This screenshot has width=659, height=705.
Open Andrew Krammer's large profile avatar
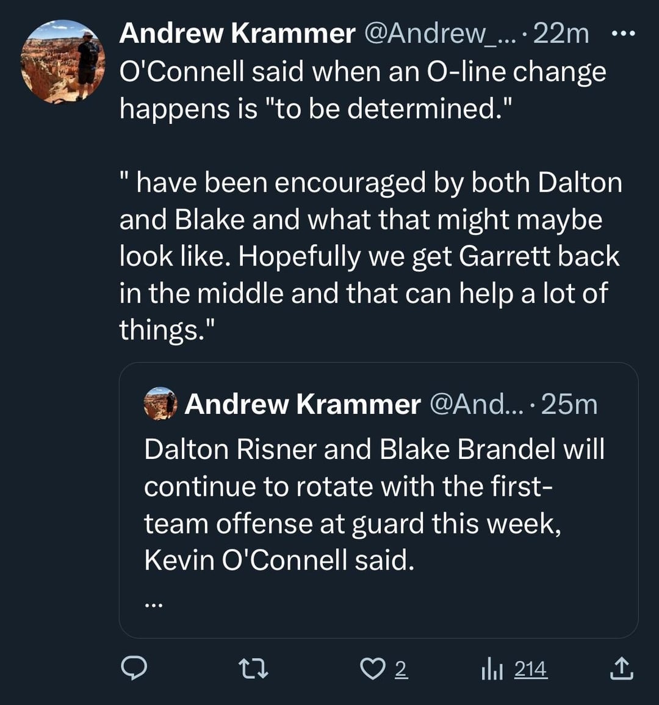pyautogui.click(x=63, y=62)
